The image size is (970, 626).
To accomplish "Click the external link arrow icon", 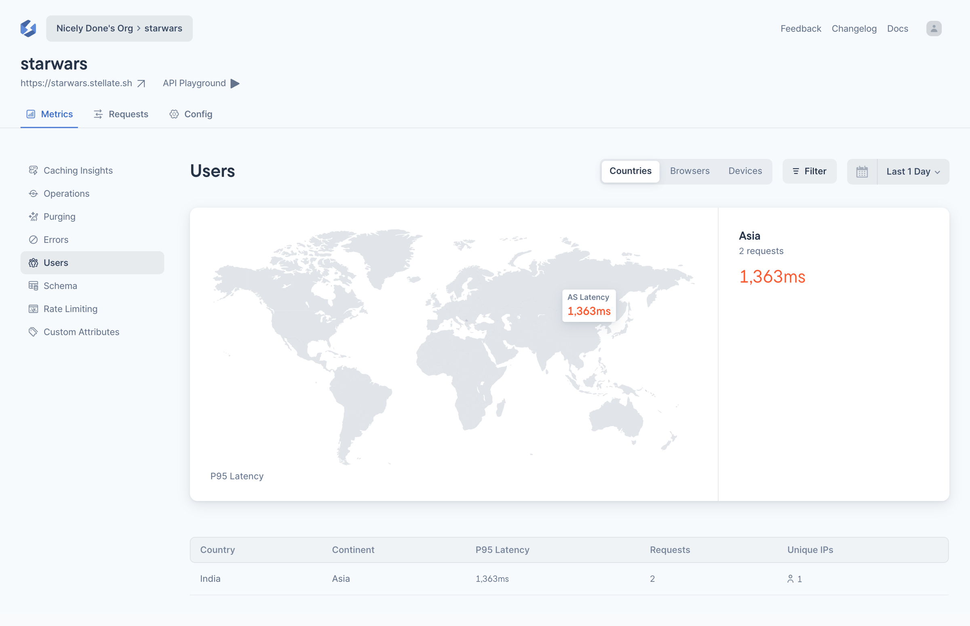I will coord(141,83).
